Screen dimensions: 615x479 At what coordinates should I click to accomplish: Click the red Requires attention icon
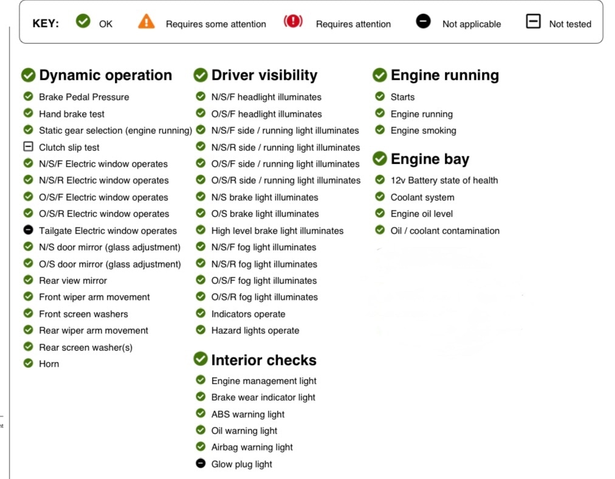pyautogui.click(x=293, y=22)
